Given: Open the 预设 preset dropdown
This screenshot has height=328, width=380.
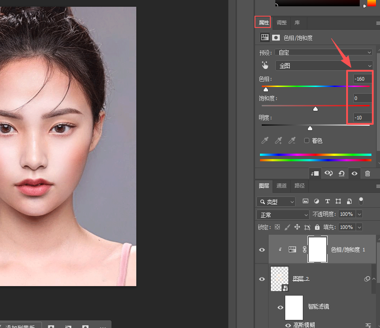Looking at the screenshot, I should click(x=323, y=52).
